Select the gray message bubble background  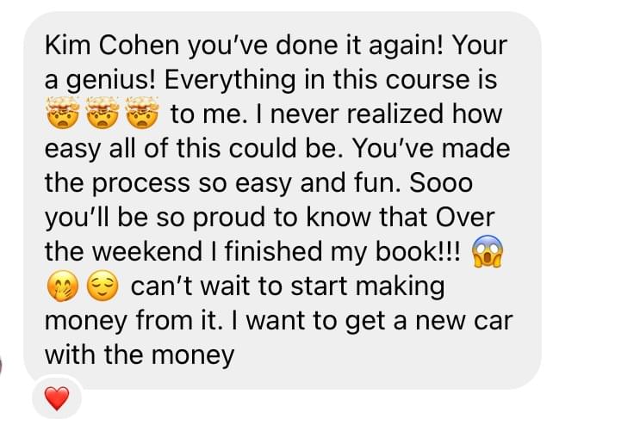point(283,200)
